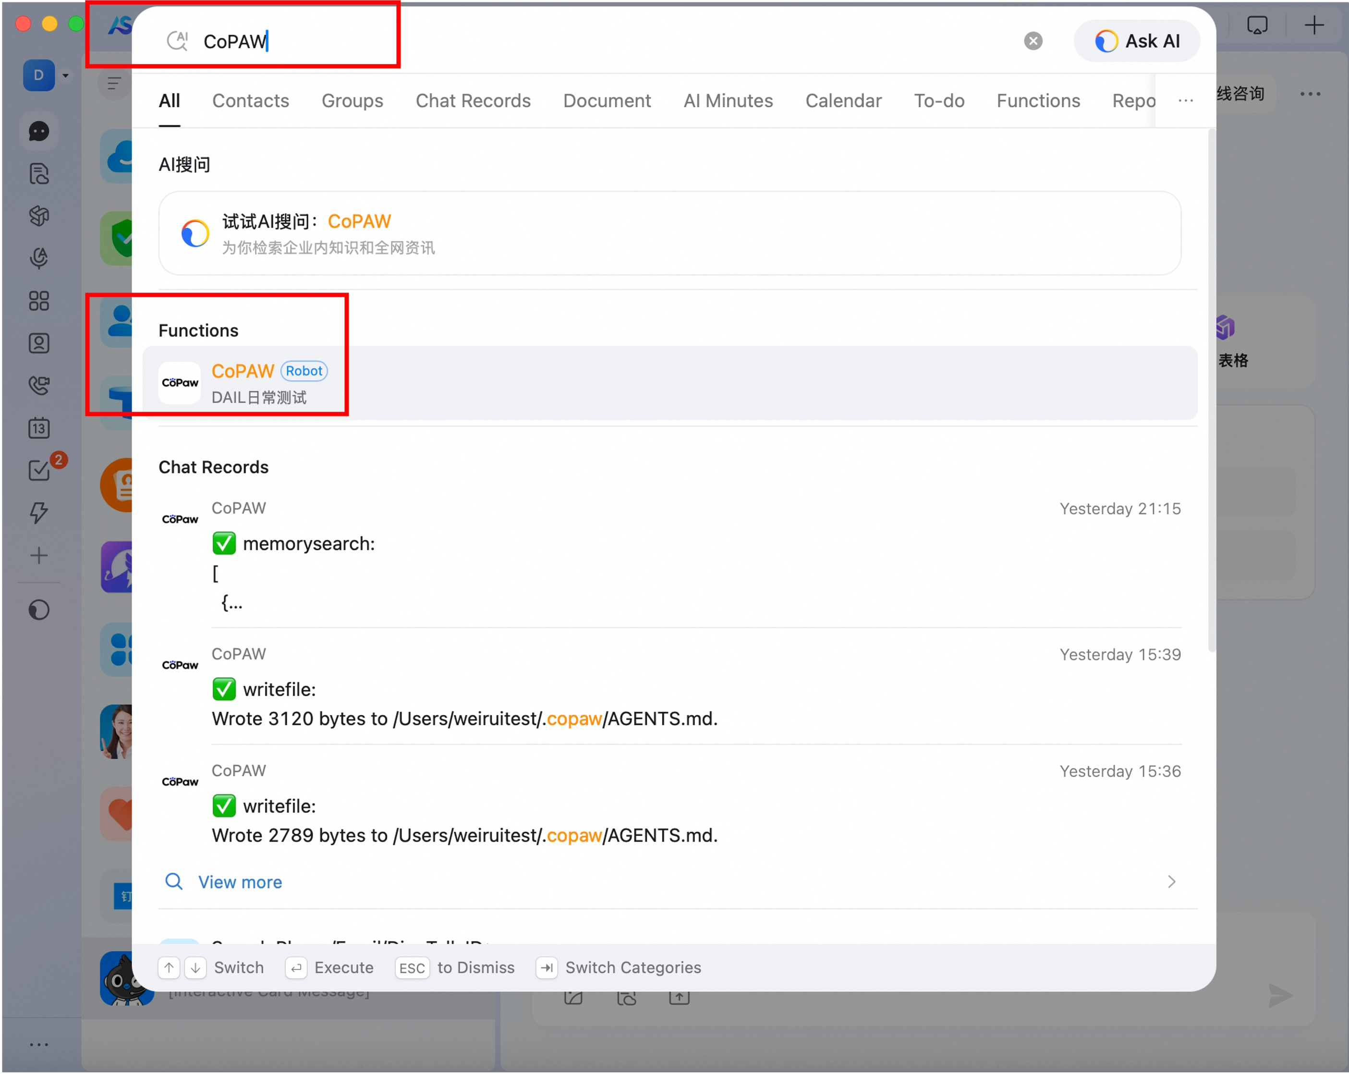Click the plus icon at top right
Image resolution: width=1349 pixels, height=1074 pixels.
1314,25
